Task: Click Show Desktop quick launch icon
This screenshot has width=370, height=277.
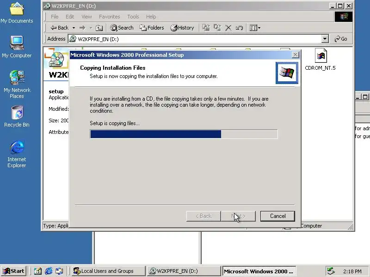Action: coord(38,271)
